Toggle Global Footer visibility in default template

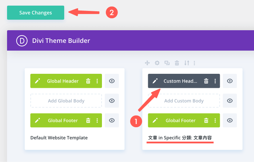point(112,121)
